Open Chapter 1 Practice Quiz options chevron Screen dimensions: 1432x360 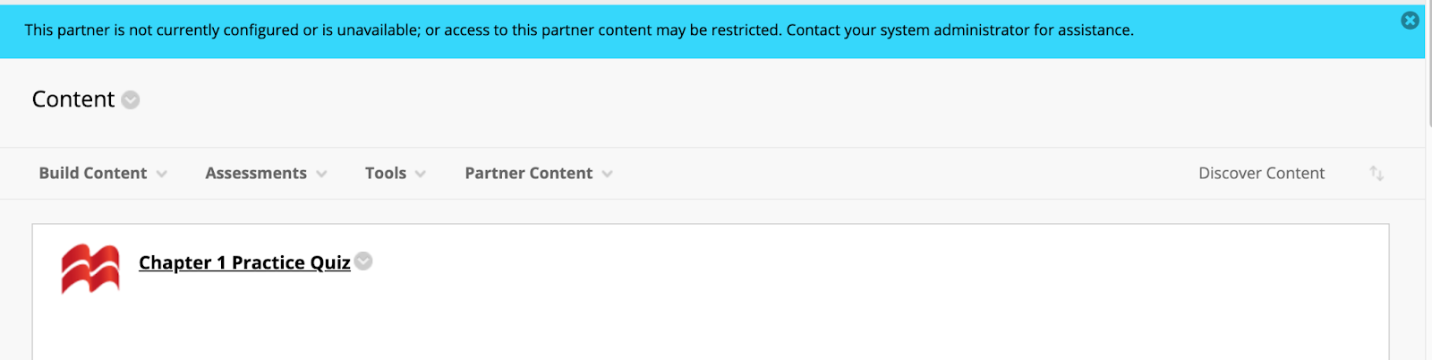click(x=363, y=261)
